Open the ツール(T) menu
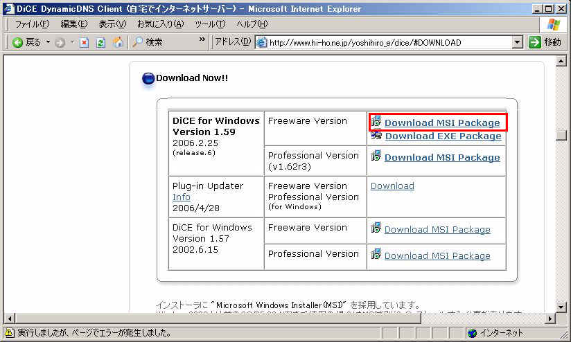 (x=210, y=24)
